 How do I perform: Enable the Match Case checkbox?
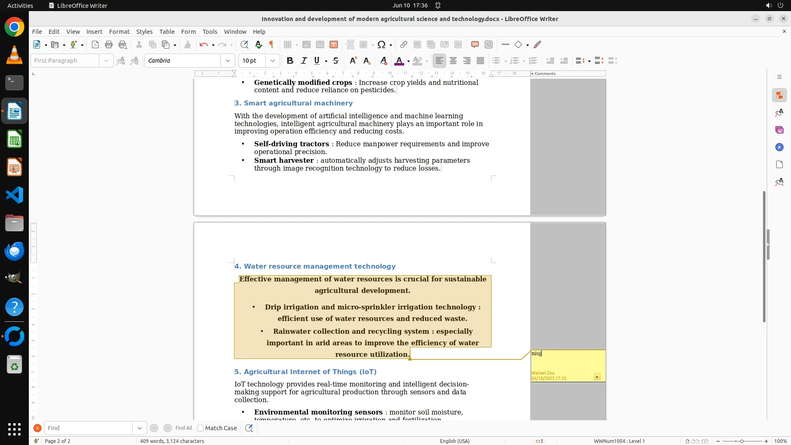(200, 428)
